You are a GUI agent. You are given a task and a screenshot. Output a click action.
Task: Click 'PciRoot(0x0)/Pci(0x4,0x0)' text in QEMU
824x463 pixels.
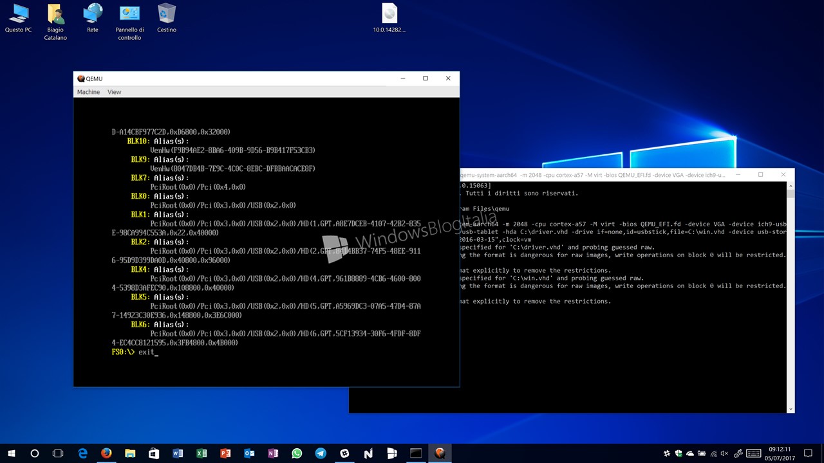pos(198,187)
